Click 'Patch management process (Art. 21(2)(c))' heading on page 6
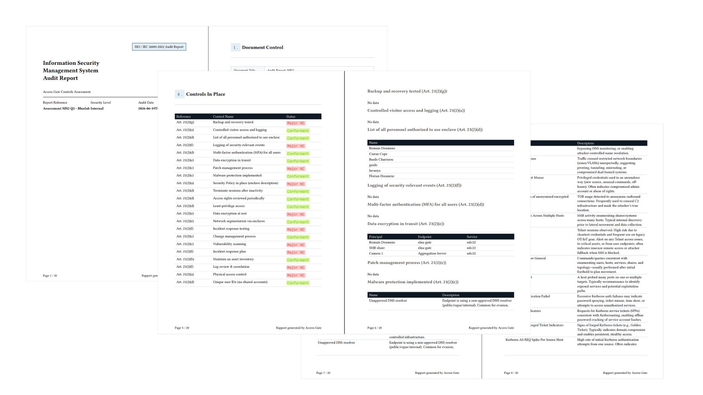Screen dimensions: 703x395 tap(407, 263)
